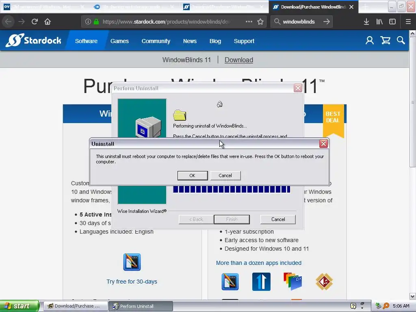
Task: Go back in the browser
Action: 8,22
